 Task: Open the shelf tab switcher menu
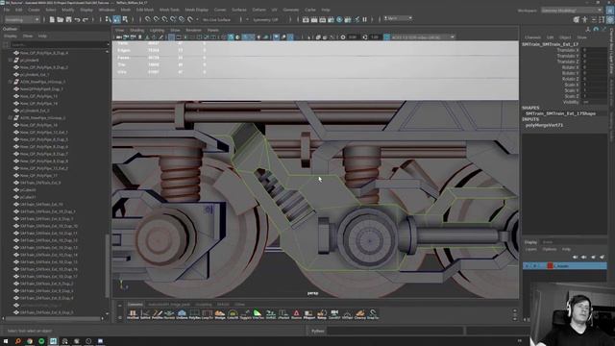point(120,306)
